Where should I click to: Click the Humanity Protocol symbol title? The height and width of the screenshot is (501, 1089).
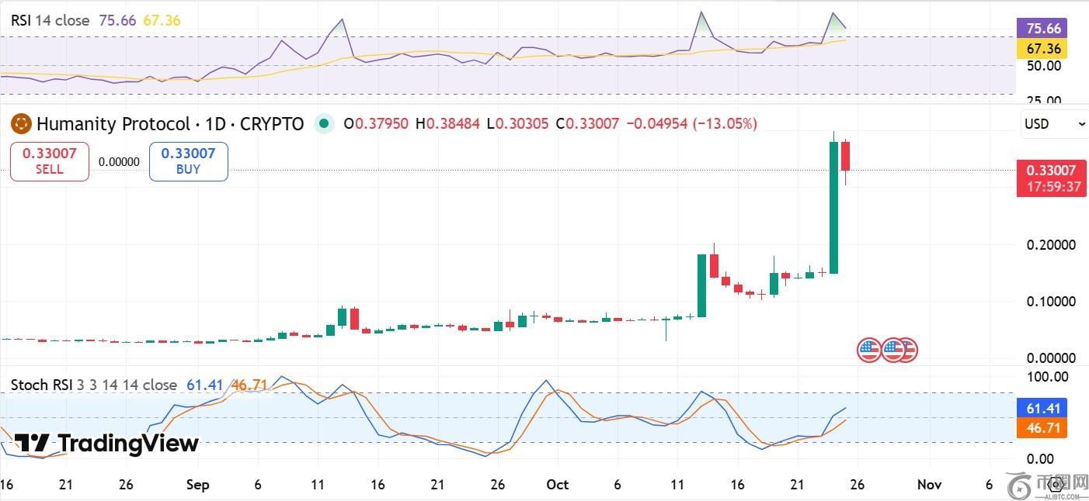(169, 124)
